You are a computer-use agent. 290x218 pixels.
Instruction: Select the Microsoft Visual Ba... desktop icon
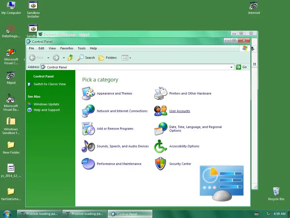[11, 103]
